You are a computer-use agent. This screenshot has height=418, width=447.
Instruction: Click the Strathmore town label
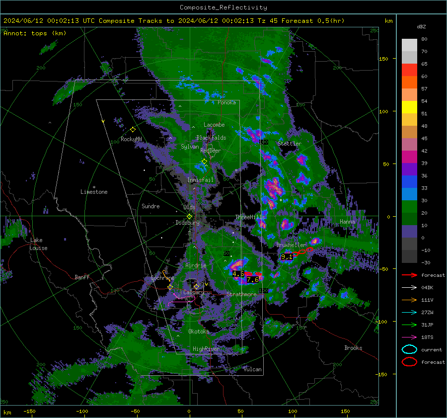pos(241,294)
